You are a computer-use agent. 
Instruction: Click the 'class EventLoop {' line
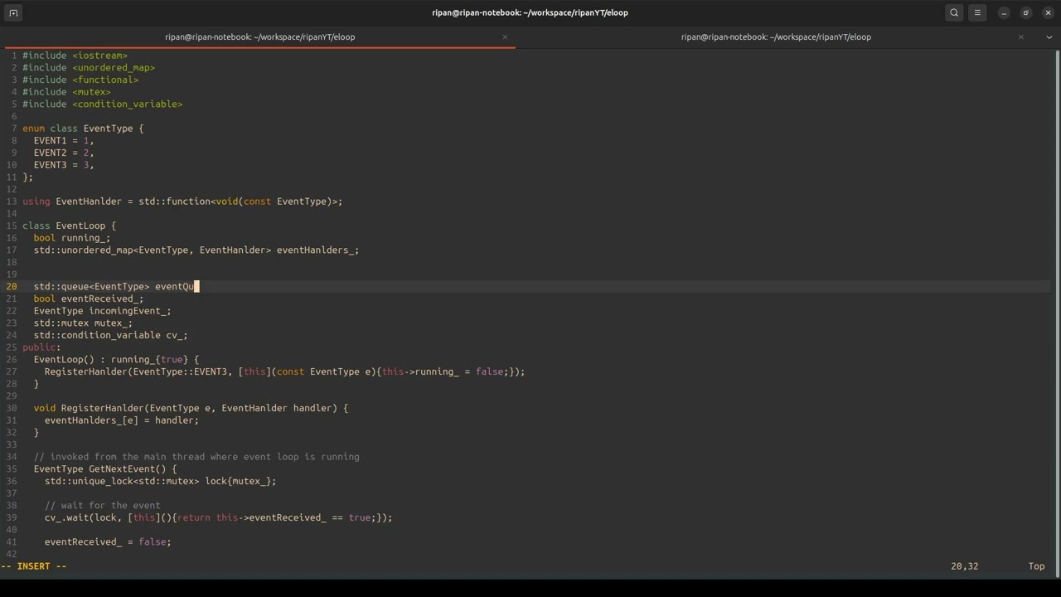(x=70, y=226)
